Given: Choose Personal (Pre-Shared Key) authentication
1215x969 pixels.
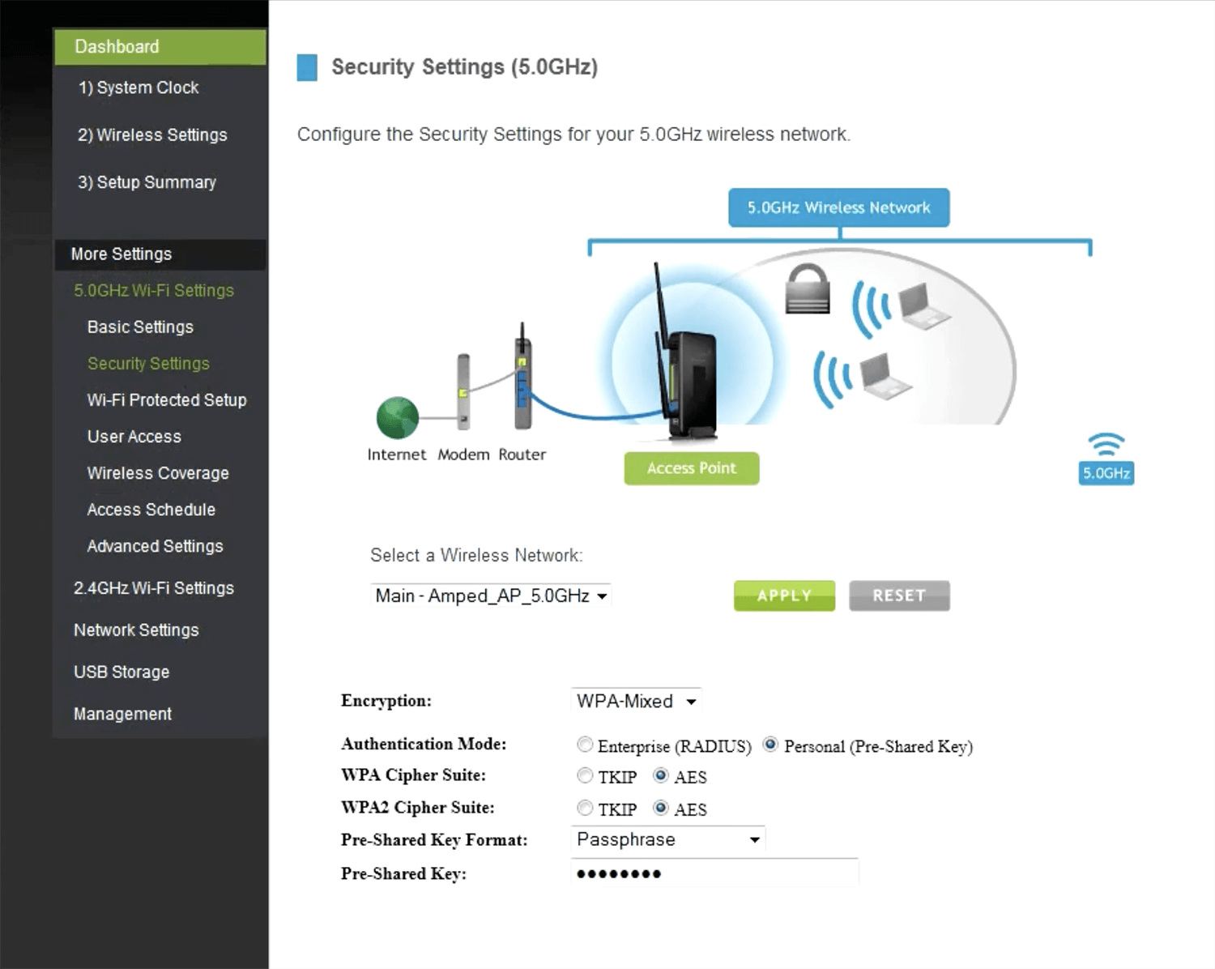Looking at the screenshot, I should pos(770,745).
